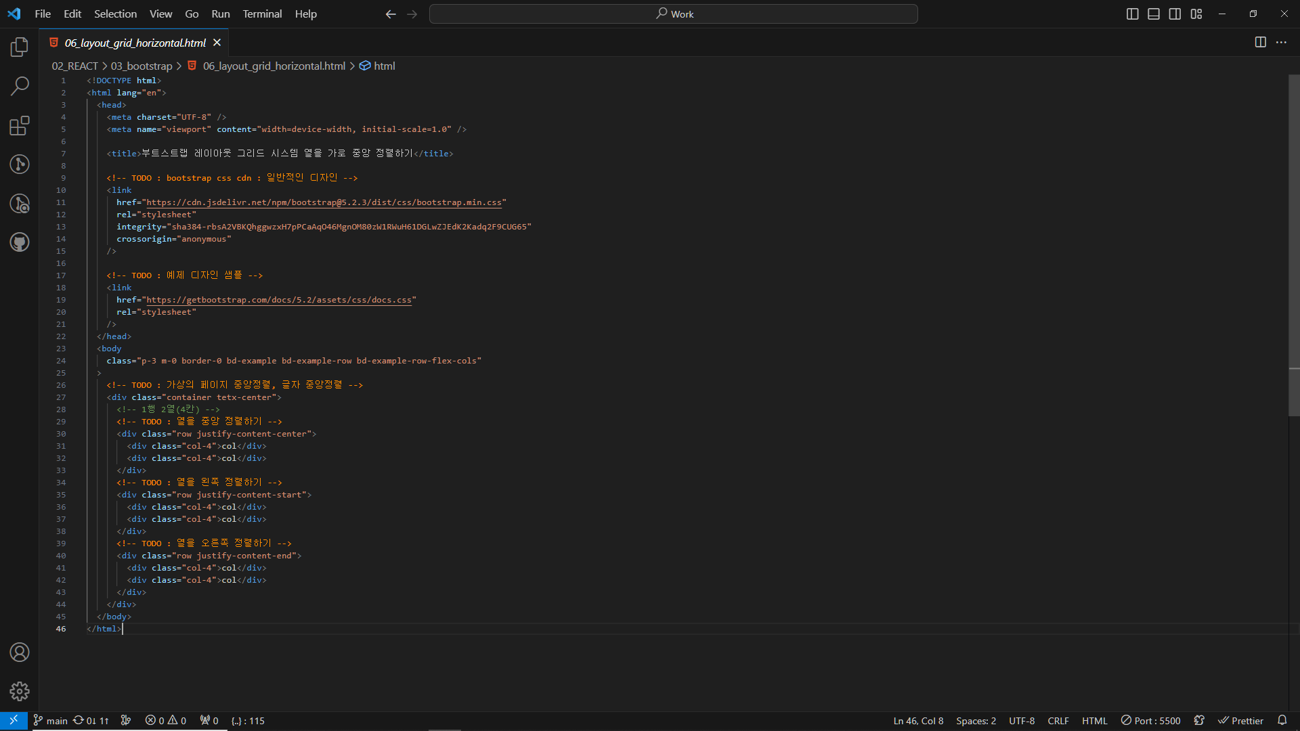
Task: Open the Source Control icon
Action: 20,164
